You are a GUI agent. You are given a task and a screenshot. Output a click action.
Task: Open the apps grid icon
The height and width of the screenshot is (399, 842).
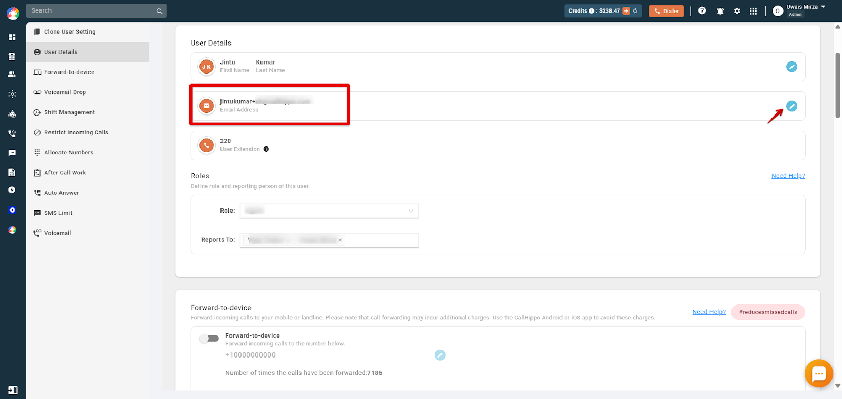(x=753, y=11)
